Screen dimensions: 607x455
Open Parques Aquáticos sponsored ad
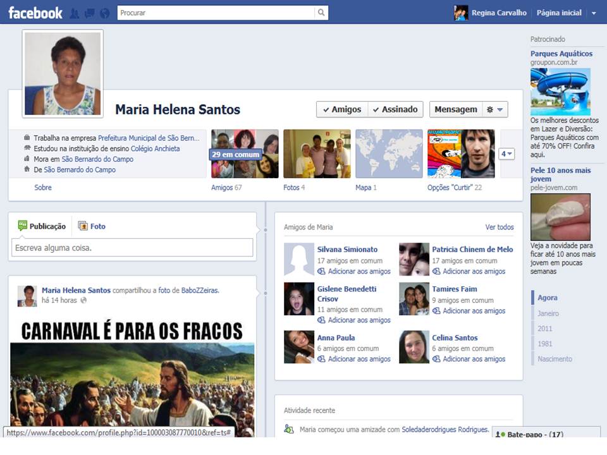click(x=561, y=54)
